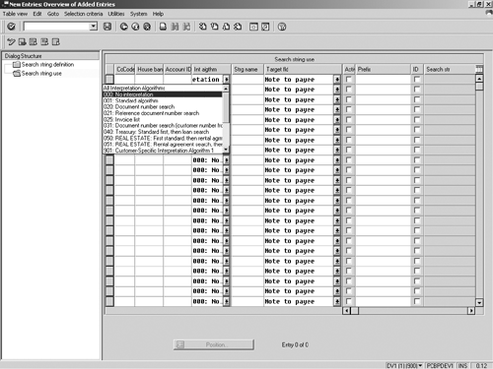Image resolution: width=493 pixels, height=369 pixels.
Task: Open the table settings icon above the scrollbar
Action: click(479, 69)
